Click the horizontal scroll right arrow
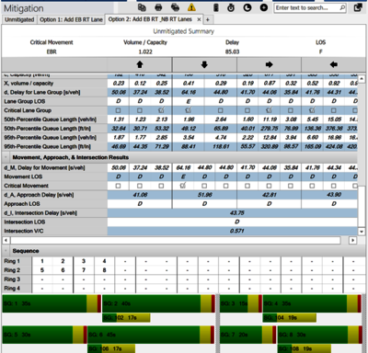This screenshot has height=353, width=368. tap(352, 240)
